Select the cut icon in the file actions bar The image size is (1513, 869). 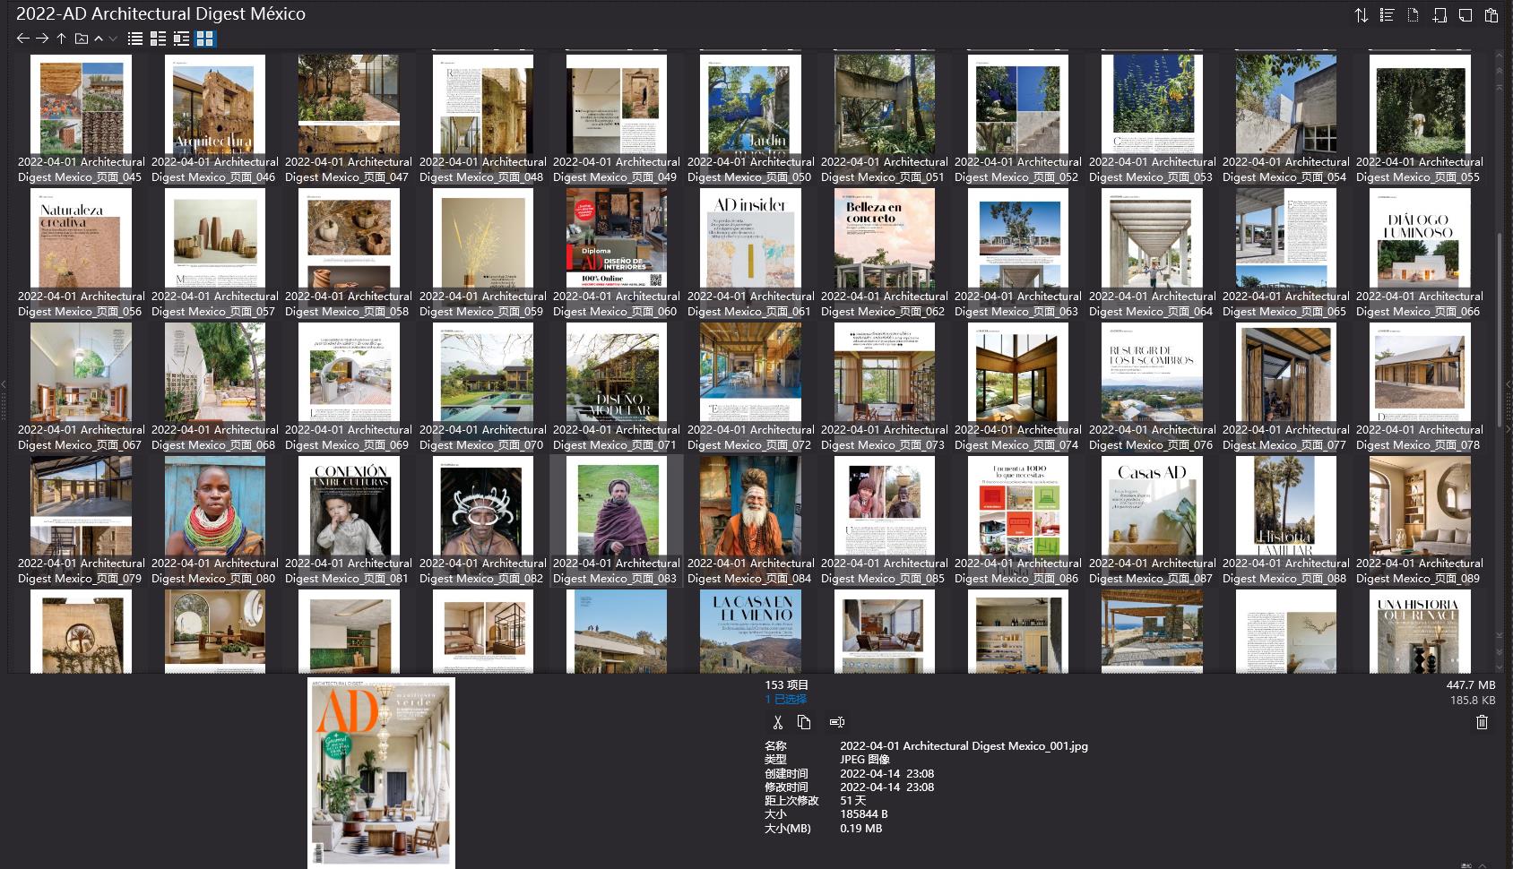click(778, 722)
